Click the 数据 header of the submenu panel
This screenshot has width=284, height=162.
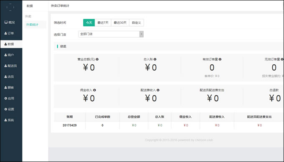(30, 6)
